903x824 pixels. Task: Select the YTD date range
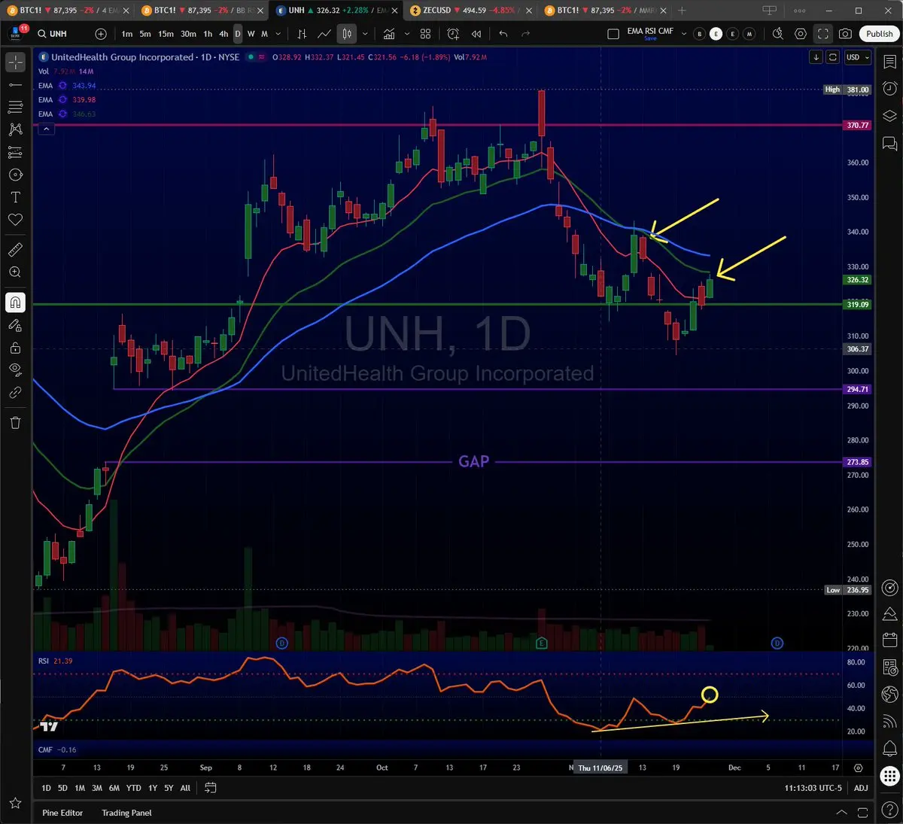(x=133, y=788)
